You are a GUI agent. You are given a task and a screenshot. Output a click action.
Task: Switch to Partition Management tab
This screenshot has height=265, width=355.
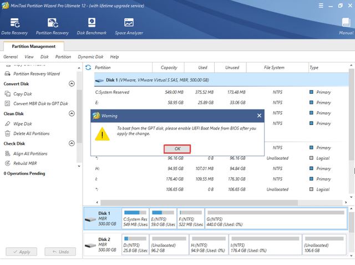[33, 46]
